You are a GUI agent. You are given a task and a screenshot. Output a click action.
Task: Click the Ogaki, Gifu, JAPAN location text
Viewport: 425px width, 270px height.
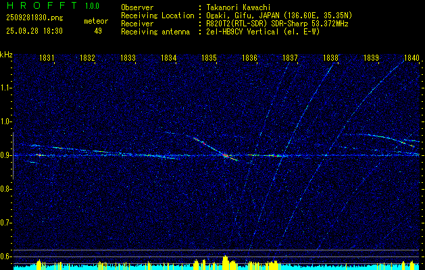point(279,16)
